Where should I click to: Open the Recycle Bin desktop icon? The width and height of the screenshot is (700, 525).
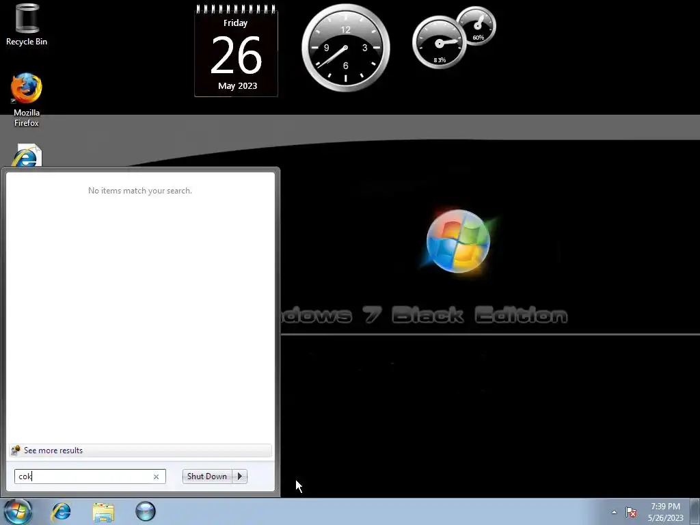(27, 25)
